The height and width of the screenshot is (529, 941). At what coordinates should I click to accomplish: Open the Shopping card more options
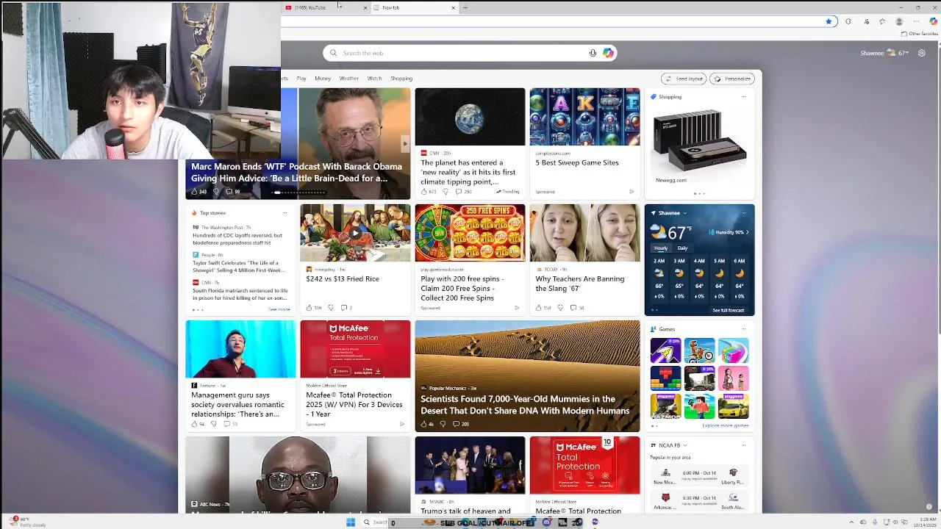pos(743,97)
